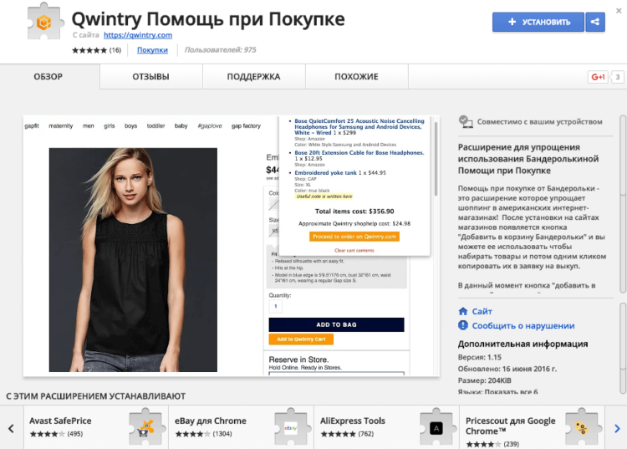Click the G+1 button
This screenshot has width=627, height=449.
598,77
